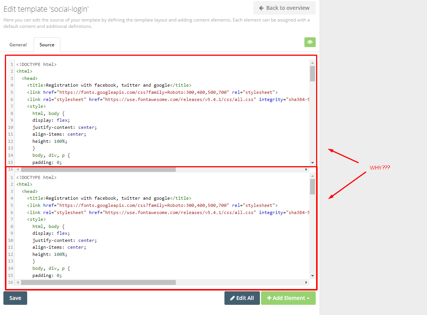Click the vertical scrollbar of the top editor
Viewport: 427px width, 315px height.
pyautogui.click(x=312, y=74)
